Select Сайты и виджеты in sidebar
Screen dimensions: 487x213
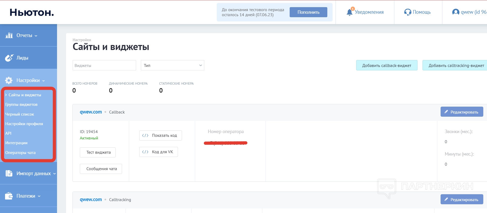pyautogui.click(x=25, y=95)
